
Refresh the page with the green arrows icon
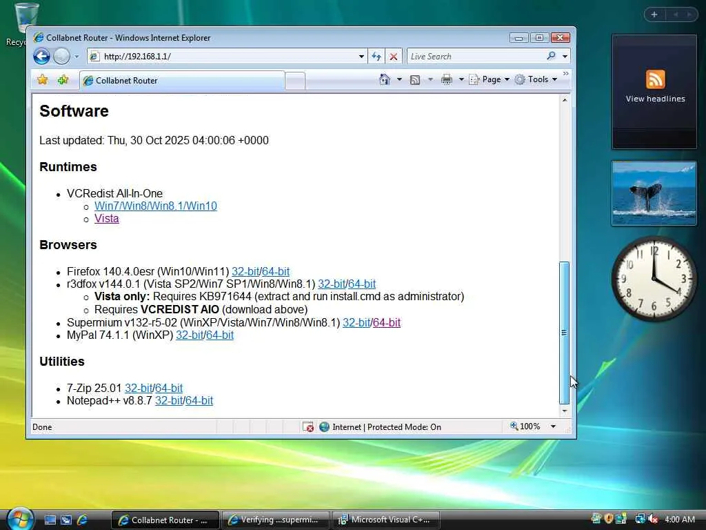coord(376,57)
